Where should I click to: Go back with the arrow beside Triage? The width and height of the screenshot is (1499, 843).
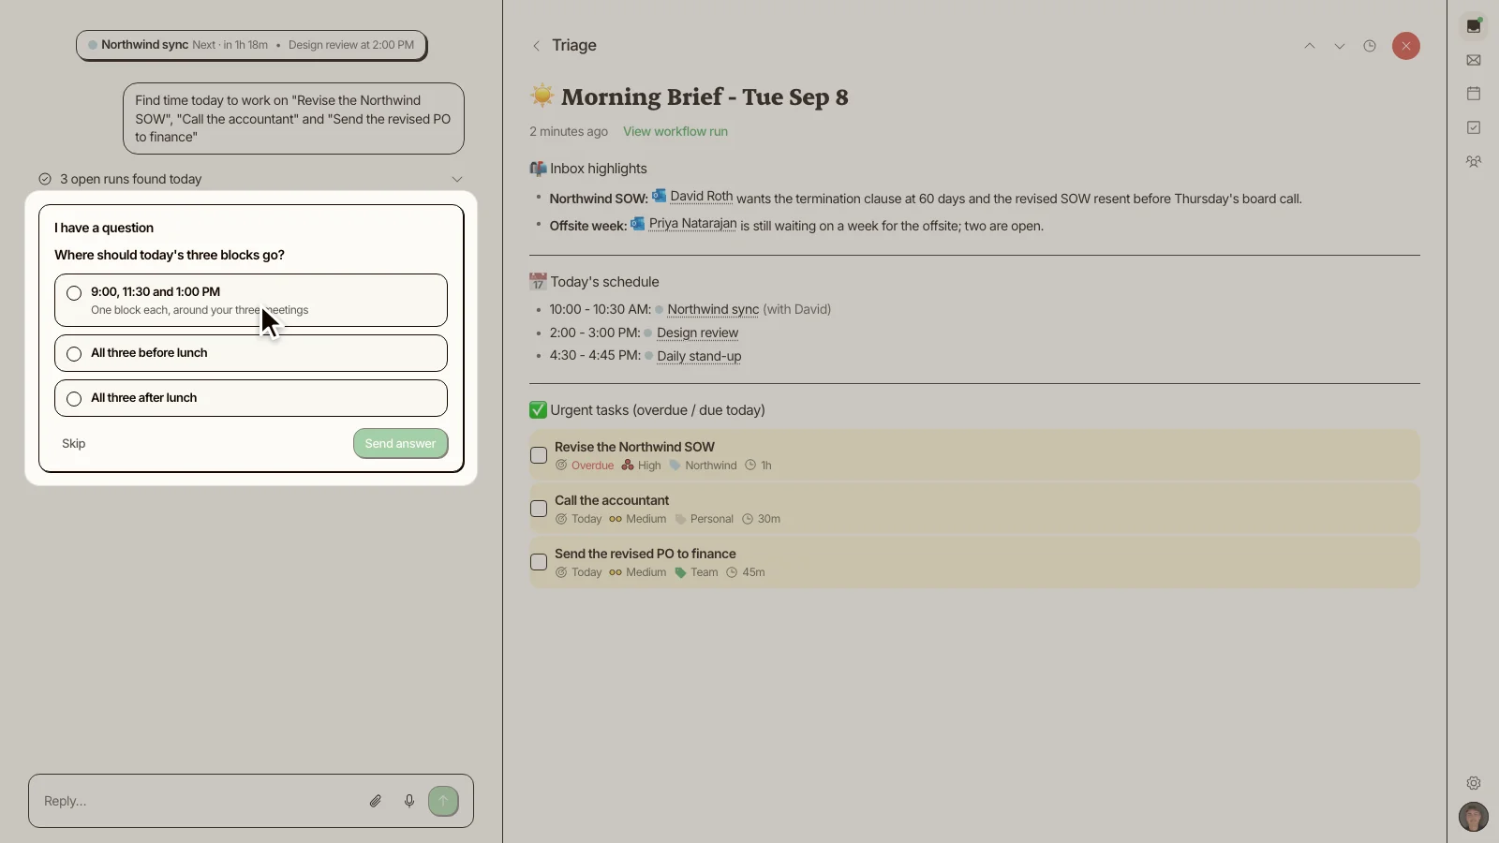click(x=536, y=46)
